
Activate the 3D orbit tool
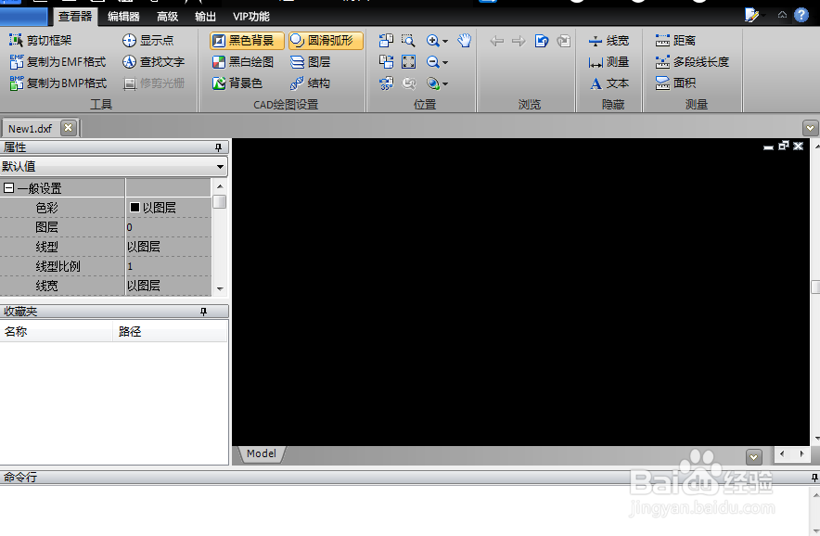tap(432, 83)
